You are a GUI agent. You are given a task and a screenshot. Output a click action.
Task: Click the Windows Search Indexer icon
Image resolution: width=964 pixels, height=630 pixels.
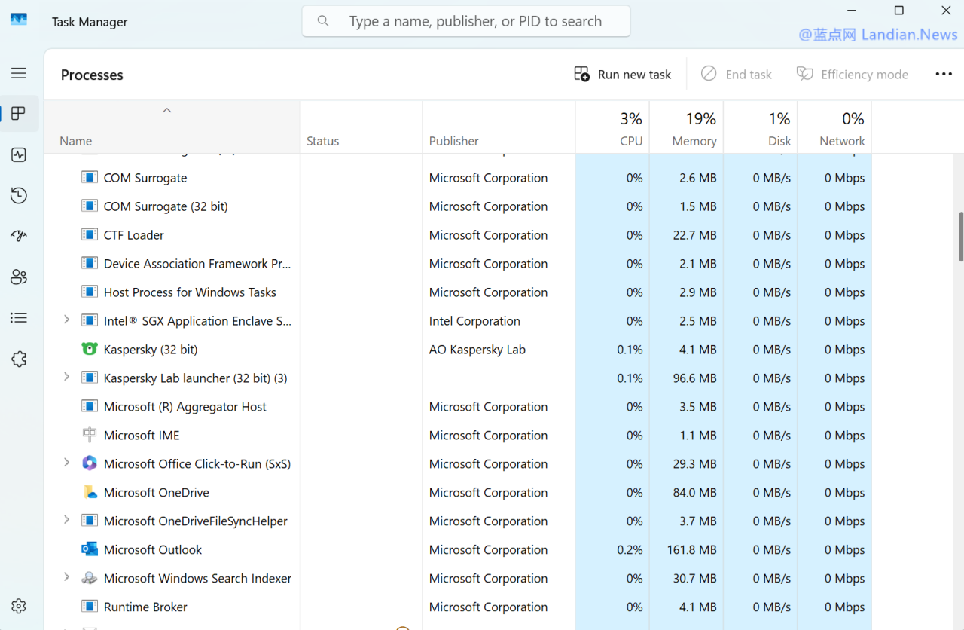pyautogui.click(x=90, y=578)
